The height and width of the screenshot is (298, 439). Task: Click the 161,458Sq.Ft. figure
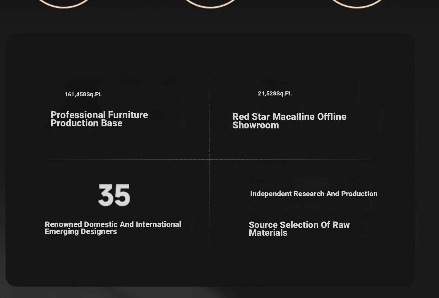pyautogui.click(x=83, y=94)
